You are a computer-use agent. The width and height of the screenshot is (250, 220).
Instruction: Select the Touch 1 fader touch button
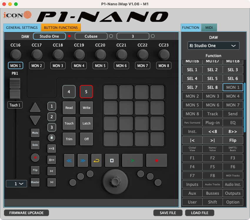pyautogui.click(x=15, y=105)
